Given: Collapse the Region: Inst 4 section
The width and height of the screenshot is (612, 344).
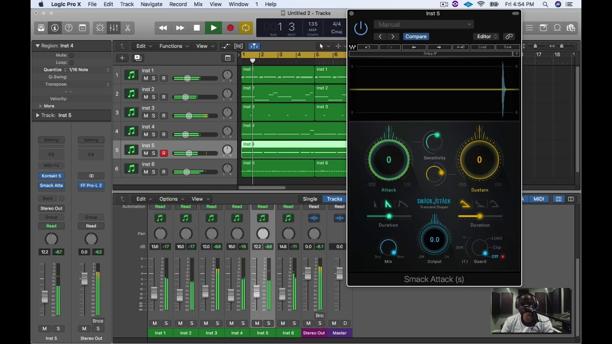Looking at the screenshot, I should tap(37, 46).
